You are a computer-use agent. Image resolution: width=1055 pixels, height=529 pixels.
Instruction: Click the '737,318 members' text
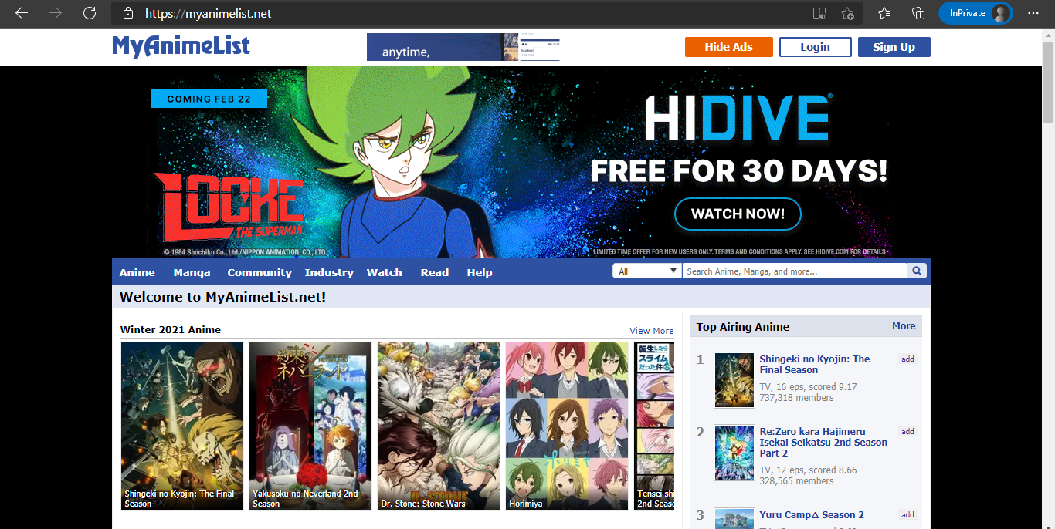tap(796, 398)
